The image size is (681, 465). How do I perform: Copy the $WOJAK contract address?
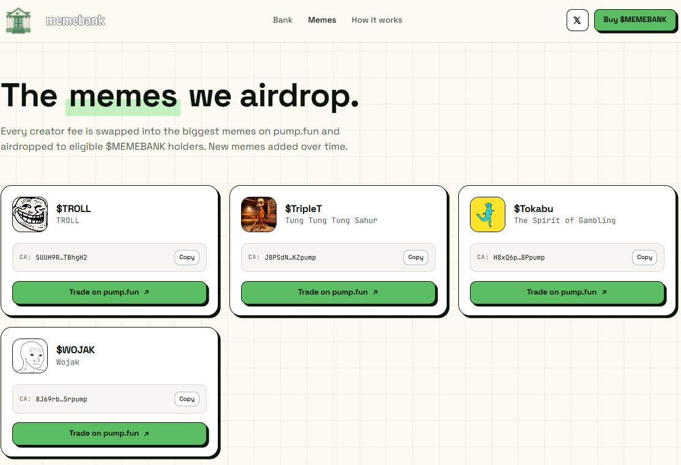[187, 398]
